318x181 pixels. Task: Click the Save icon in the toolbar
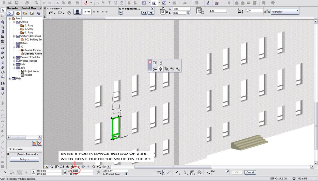(17, 3)
